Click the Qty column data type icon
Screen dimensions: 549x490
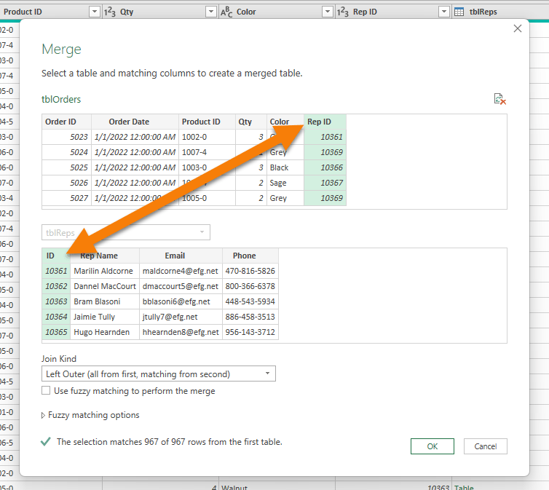pyautogui.click(x=110, y=12)
